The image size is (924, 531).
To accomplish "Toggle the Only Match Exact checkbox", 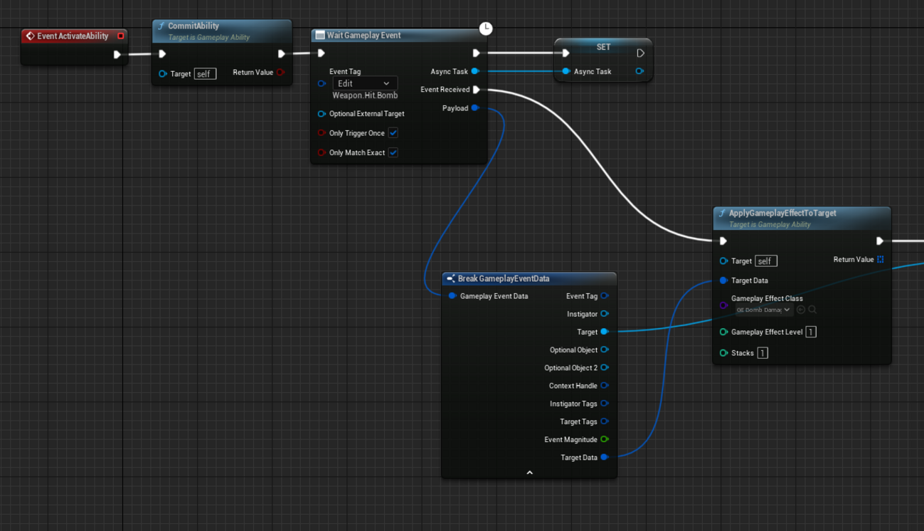I will [393, 152].
